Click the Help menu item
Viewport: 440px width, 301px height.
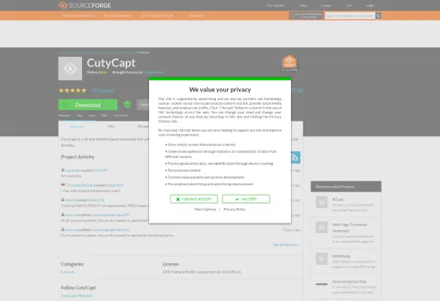point(303,6)
